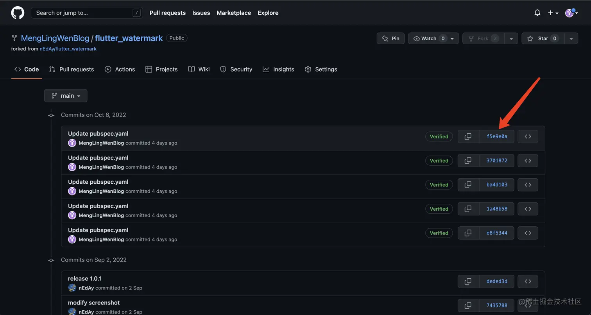Open the main branch selector
The height and width of the screenshot is (315, 591).
(x=66, y=96)
